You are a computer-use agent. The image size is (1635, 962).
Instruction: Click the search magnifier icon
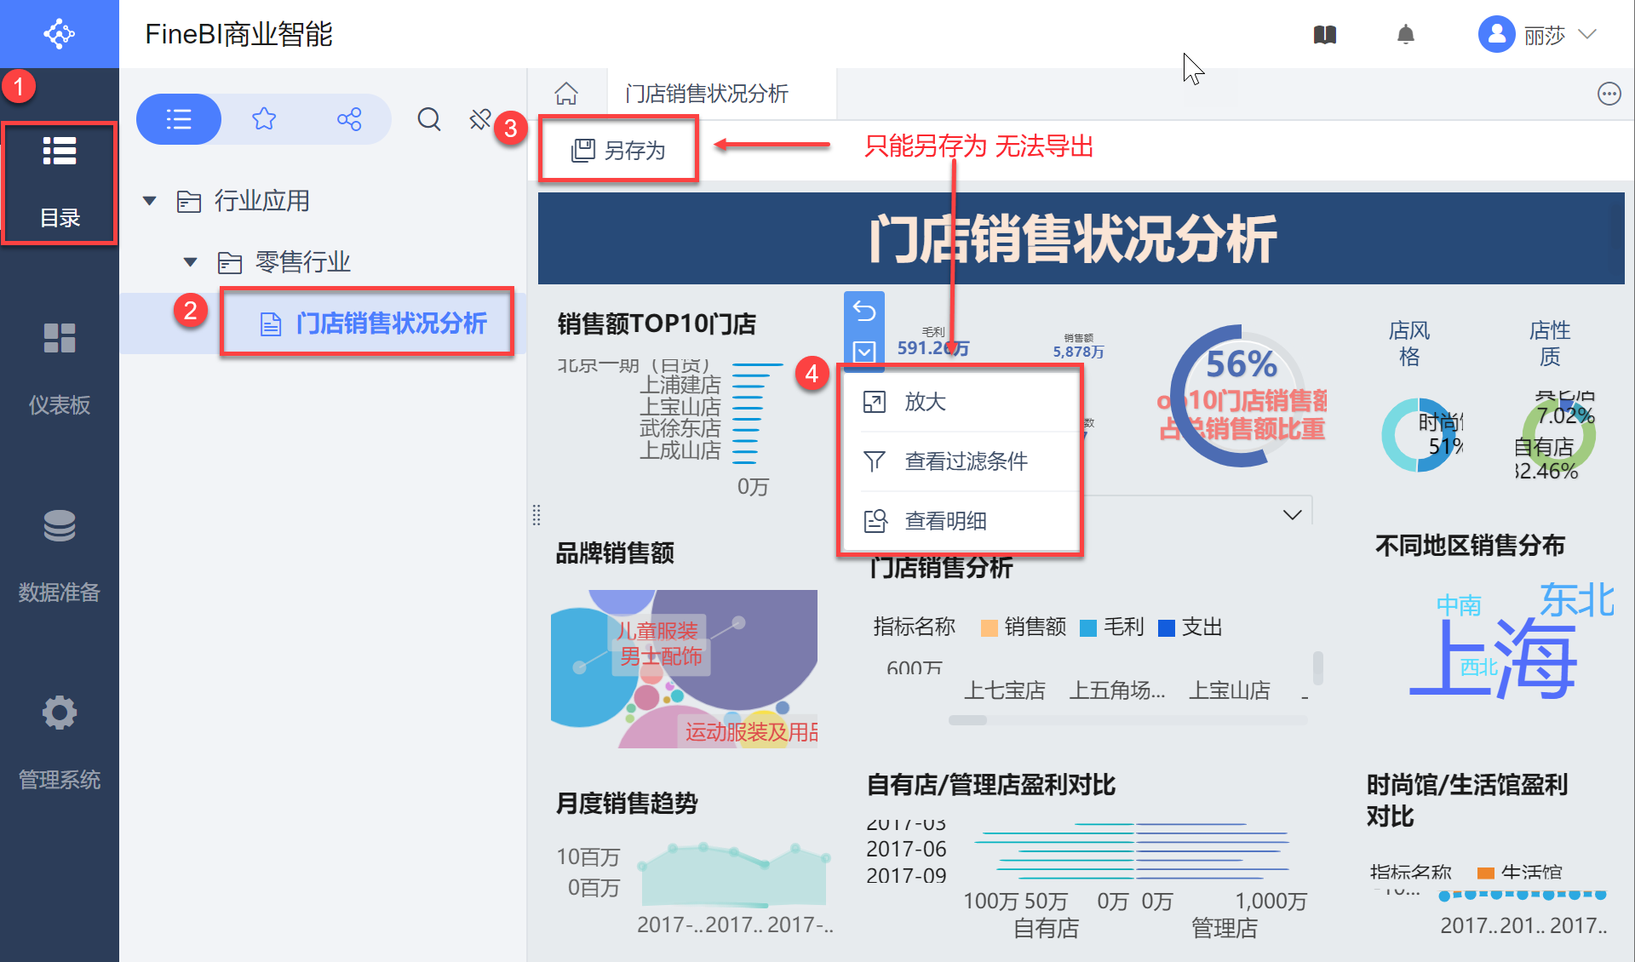(429, 119)
